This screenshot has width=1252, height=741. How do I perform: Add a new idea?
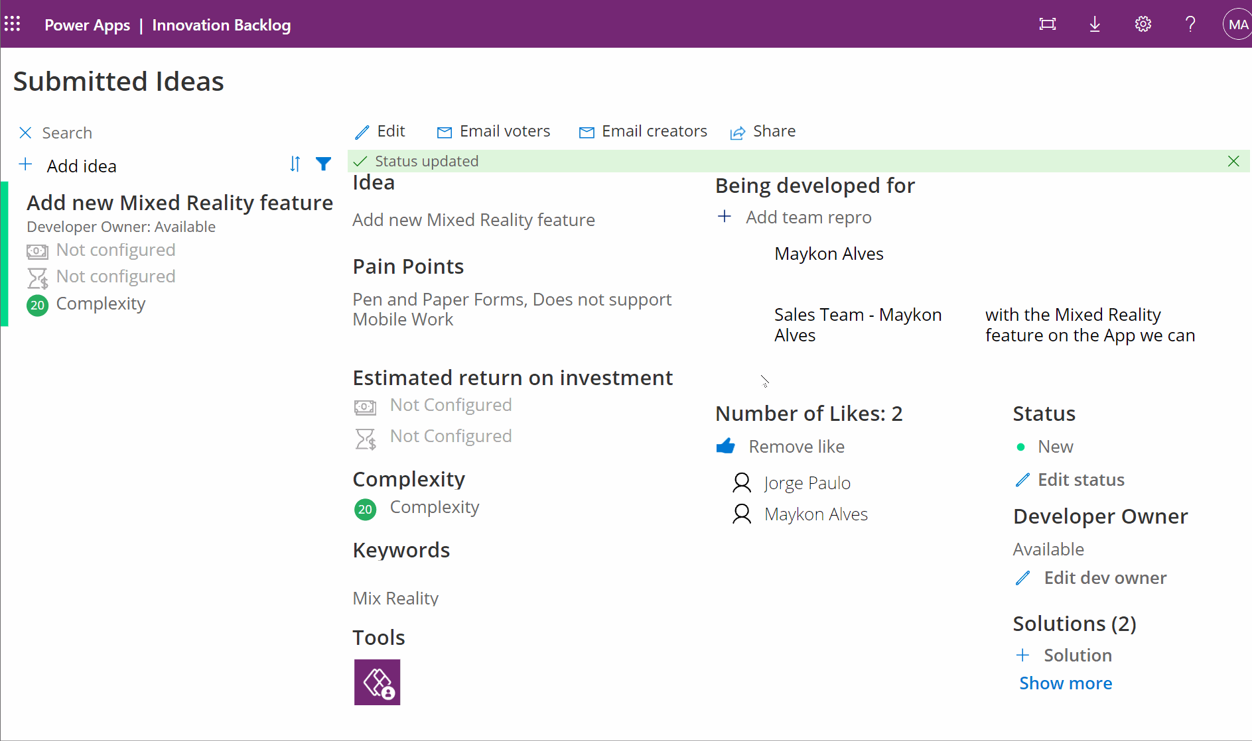coord(68,165)
